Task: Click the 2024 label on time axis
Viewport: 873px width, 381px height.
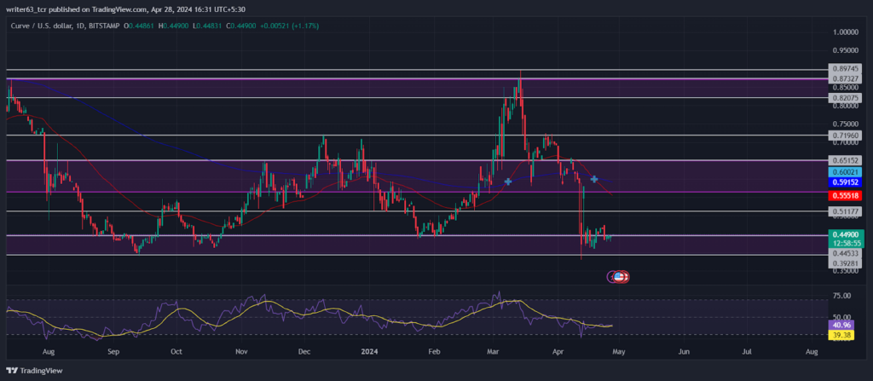Action: tap(369, 352)
